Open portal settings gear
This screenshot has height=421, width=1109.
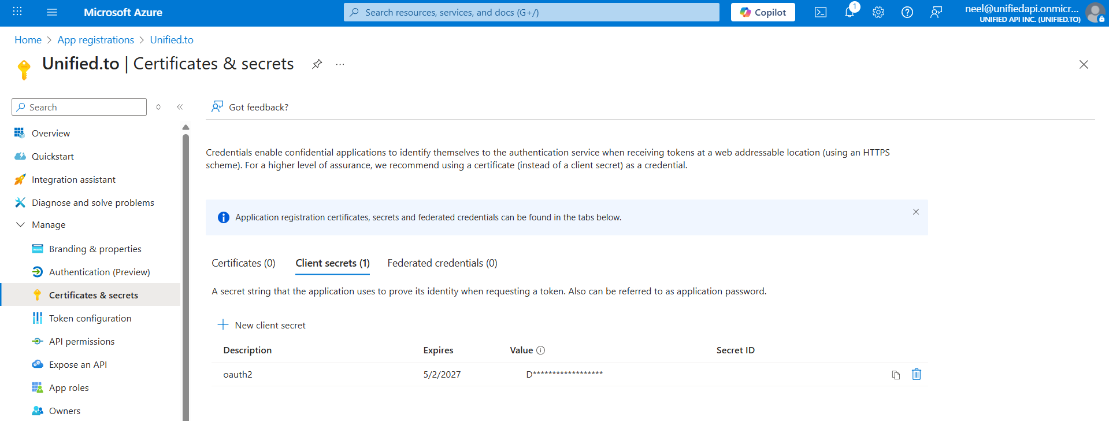pos(878,12)
